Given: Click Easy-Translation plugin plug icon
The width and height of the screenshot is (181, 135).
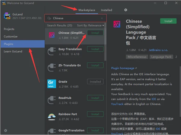Looking at the screenshot, I should tap(51, 51).
